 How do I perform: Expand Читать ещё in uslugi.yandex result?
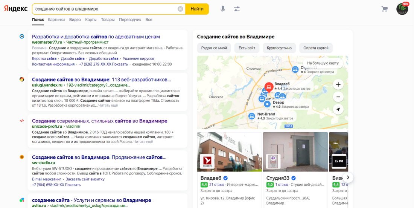pos(108,105)
